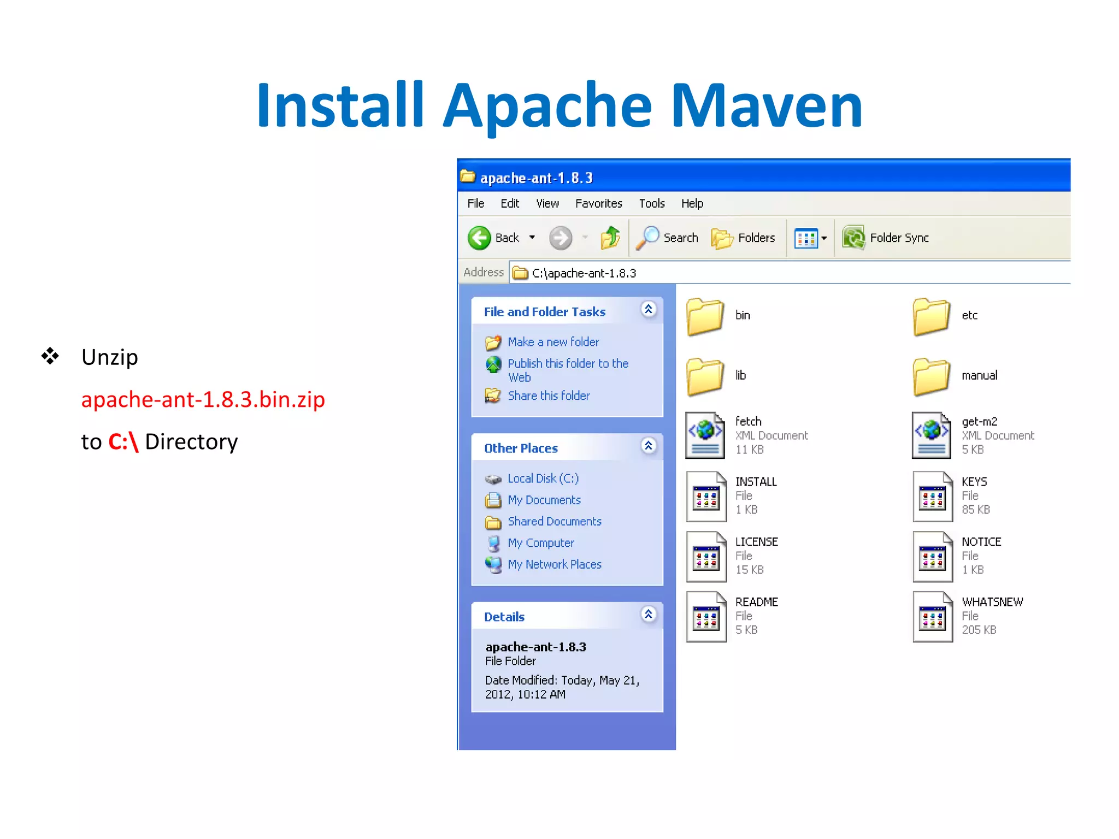The width and height of the screenshot is (1119, 839).
Task: Select the LICENSE file icon
Action: (706, 556)
